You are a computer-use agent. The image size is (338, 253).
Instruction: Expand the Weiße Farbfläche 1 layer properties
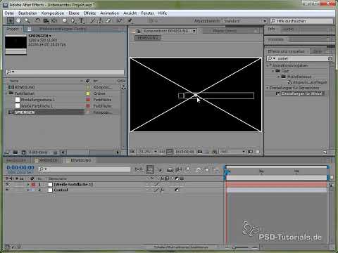[x=28, y=184]
